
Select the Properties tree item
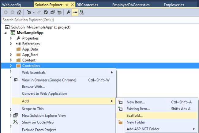(30, 38)
